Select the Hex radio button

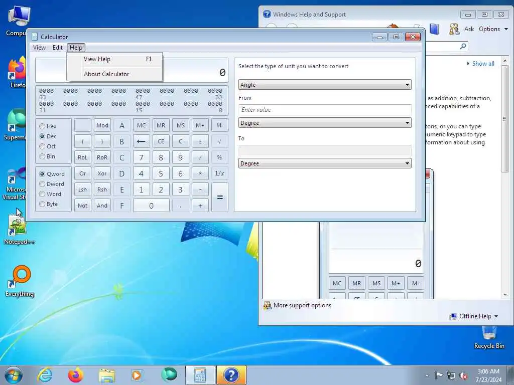42,126
